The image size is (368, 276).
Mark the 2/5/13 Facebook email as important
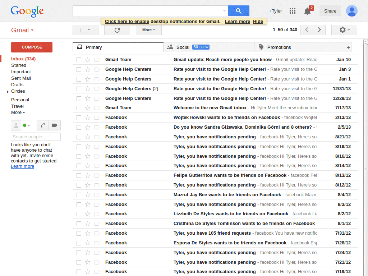point(97,128)
